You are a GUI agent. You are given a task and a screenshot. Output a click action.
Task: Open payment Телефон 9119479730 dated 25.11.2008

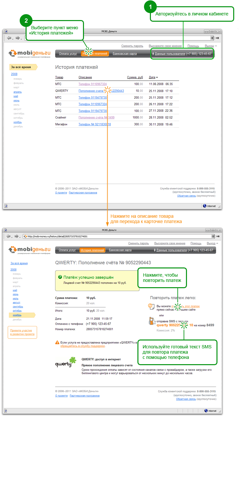[x=92, y=98]
